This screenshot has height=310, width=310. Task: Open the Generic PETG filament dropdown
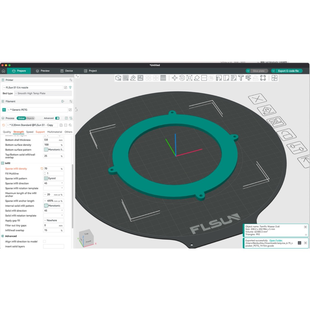click(x=38, y=110)
